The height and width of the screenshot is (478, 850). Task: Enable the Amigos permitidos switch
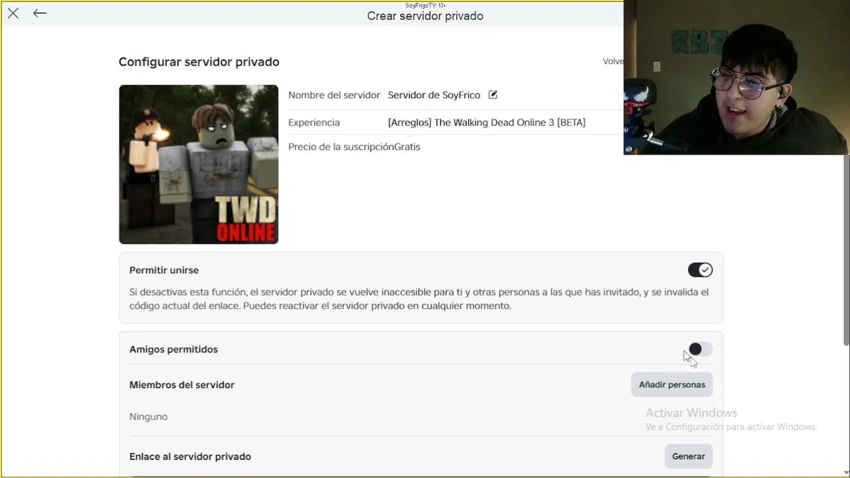click(x=700, y=349)
